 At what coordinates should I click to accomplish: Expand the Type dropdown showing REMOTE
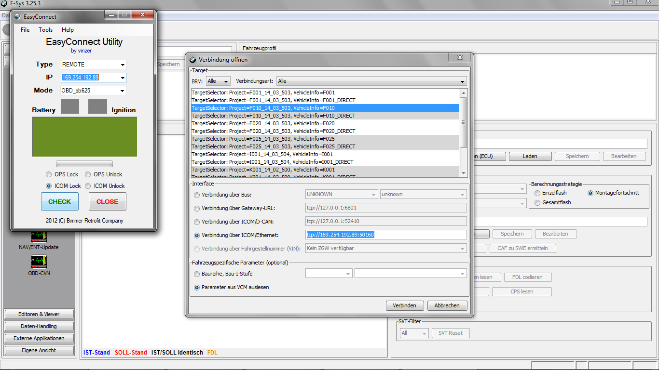(x=123, y=65)
